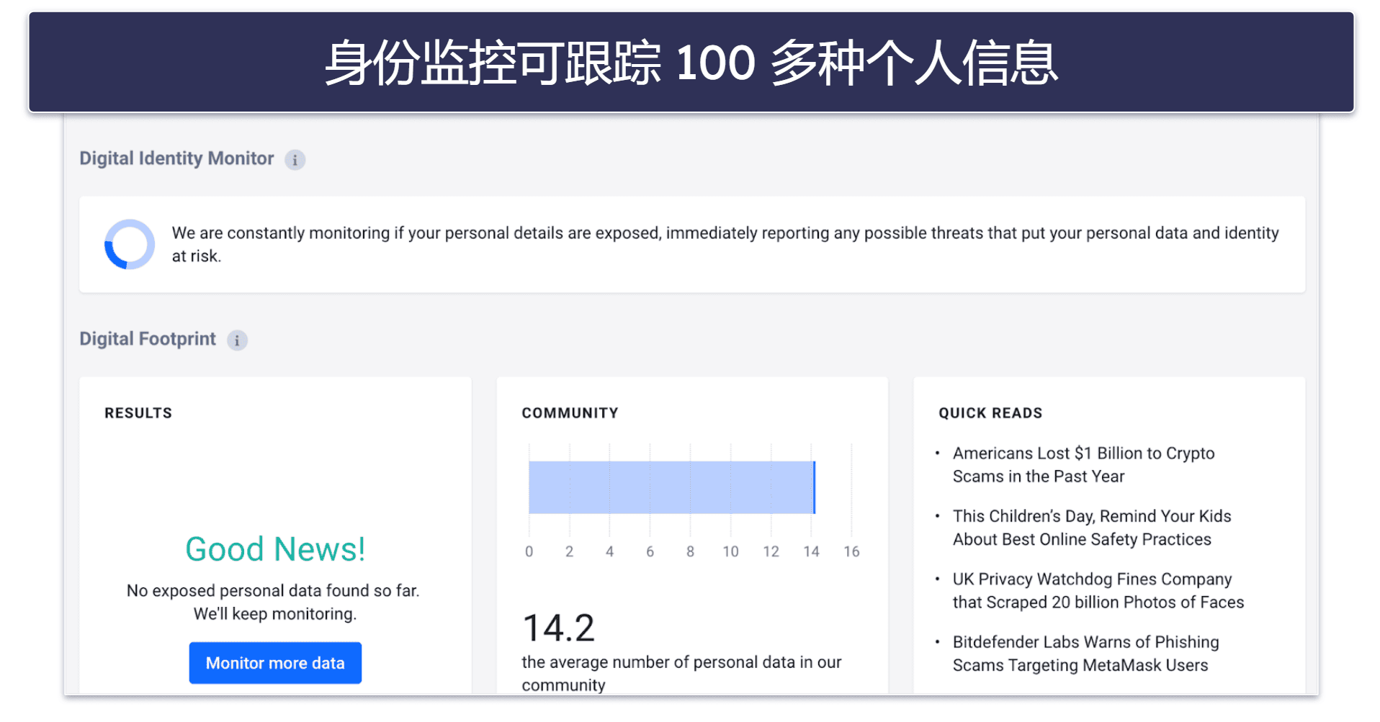Click the Chinese title banner text
Viewport: 1380px width, 722px height.
click(691, 63)
